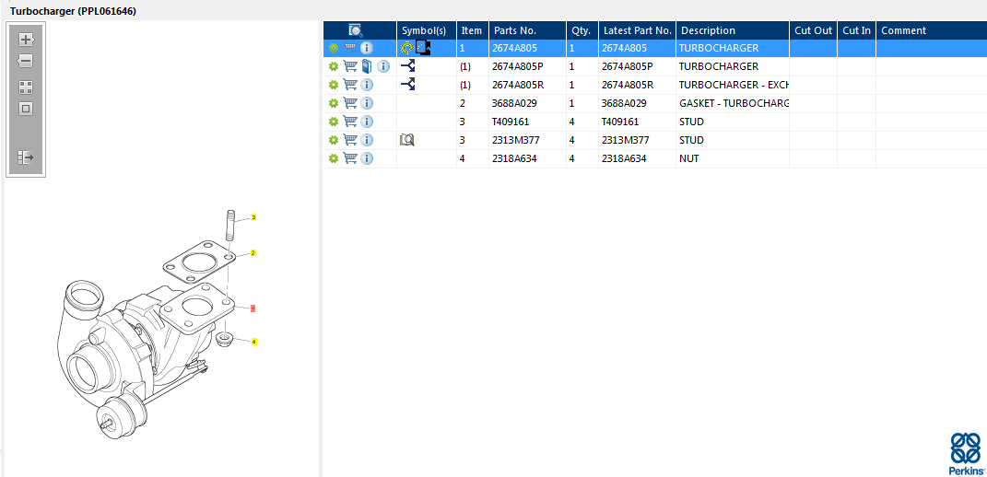Add nut 2318A634 to the cart
Screen dimensions: 987x477
pyautogui.click(x=350, y=158)
